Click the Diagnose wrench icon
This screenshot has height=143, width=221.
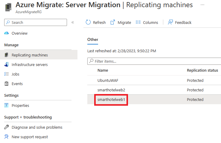point(6,127)
